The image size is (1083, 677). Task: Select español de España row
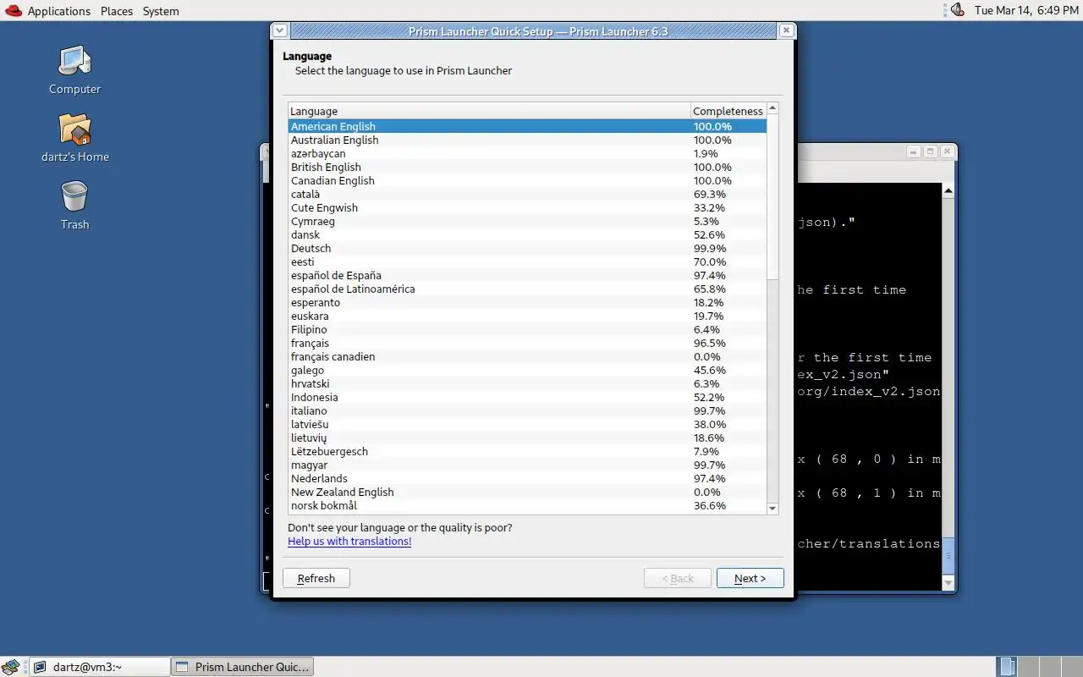click(527, 275)
